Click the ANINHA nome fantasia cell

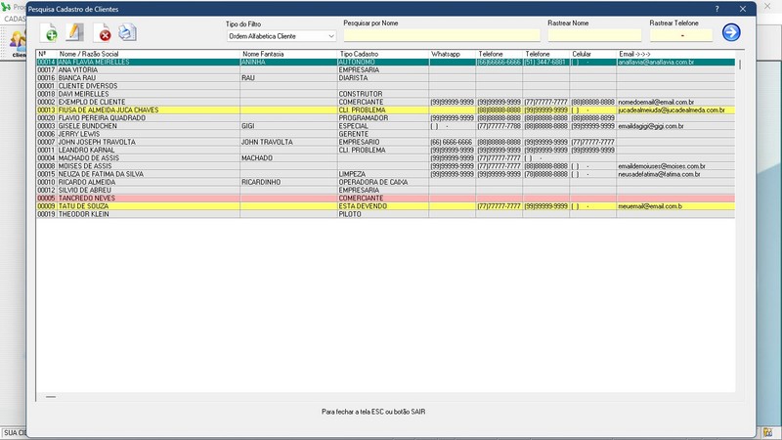click(x=288, y=63)
